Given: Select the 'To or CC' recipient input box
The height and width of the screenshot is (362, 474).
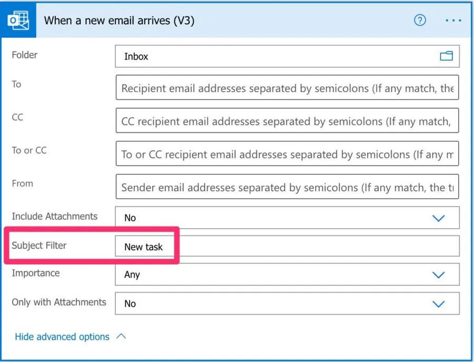Looking at the screenshot, I should [x=287, y=154].
